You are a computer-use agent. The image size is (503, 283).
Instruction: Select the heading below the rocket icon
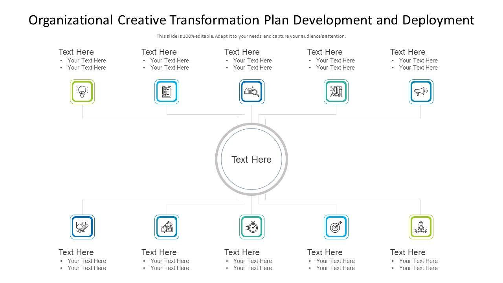pos(408,252)
